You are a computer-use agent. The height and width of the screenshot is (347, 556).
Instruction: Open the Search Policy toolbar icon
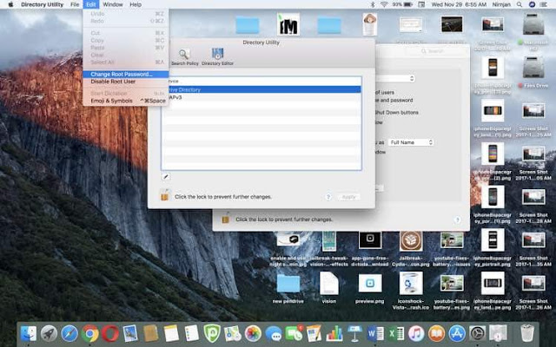pos(184,56)
